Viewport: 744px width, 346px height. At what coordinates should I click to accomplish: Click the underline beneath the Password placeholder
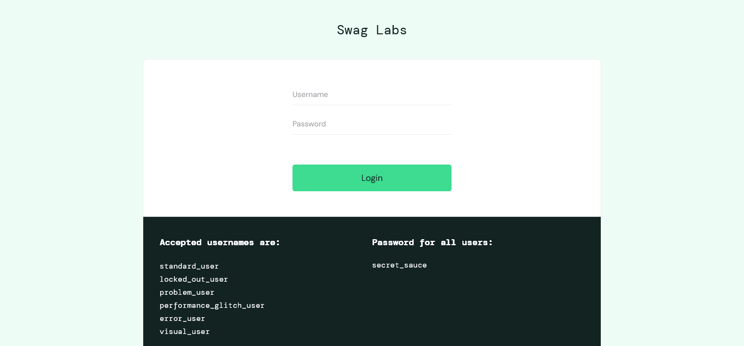pos(372,134)
